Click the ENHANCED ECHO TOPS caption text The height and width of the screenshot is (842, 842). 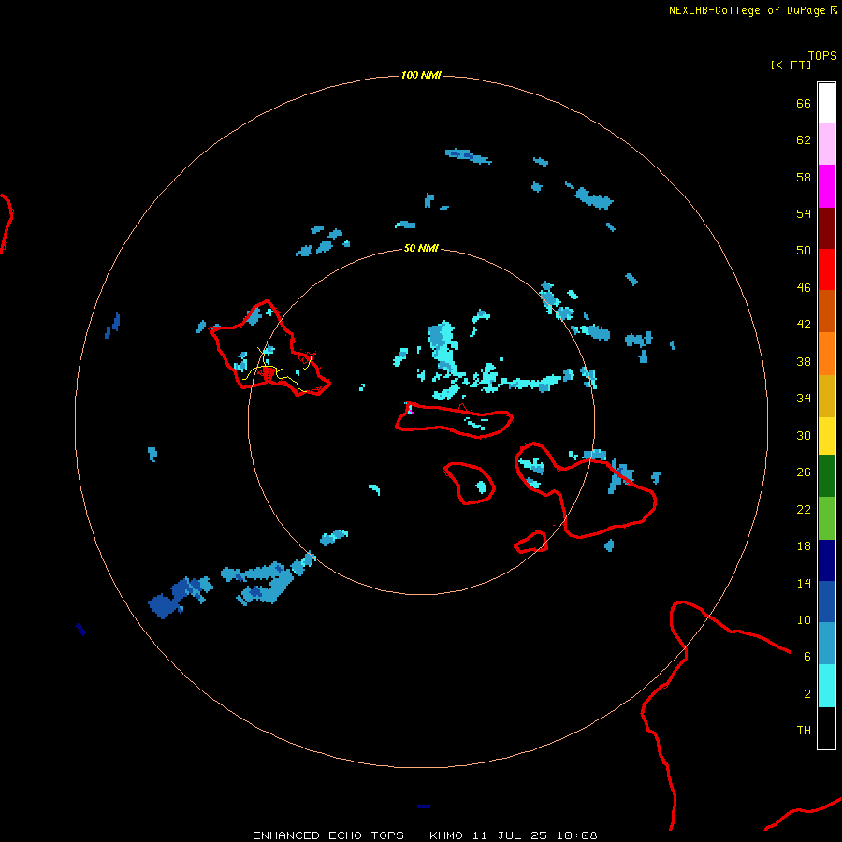[x=328, y=835]
